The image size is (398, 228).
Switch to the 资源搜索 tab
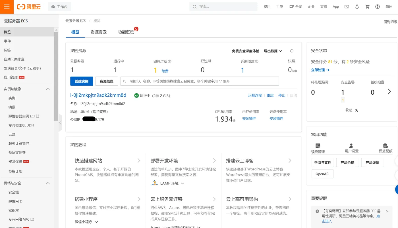click(x=99, y=32)
